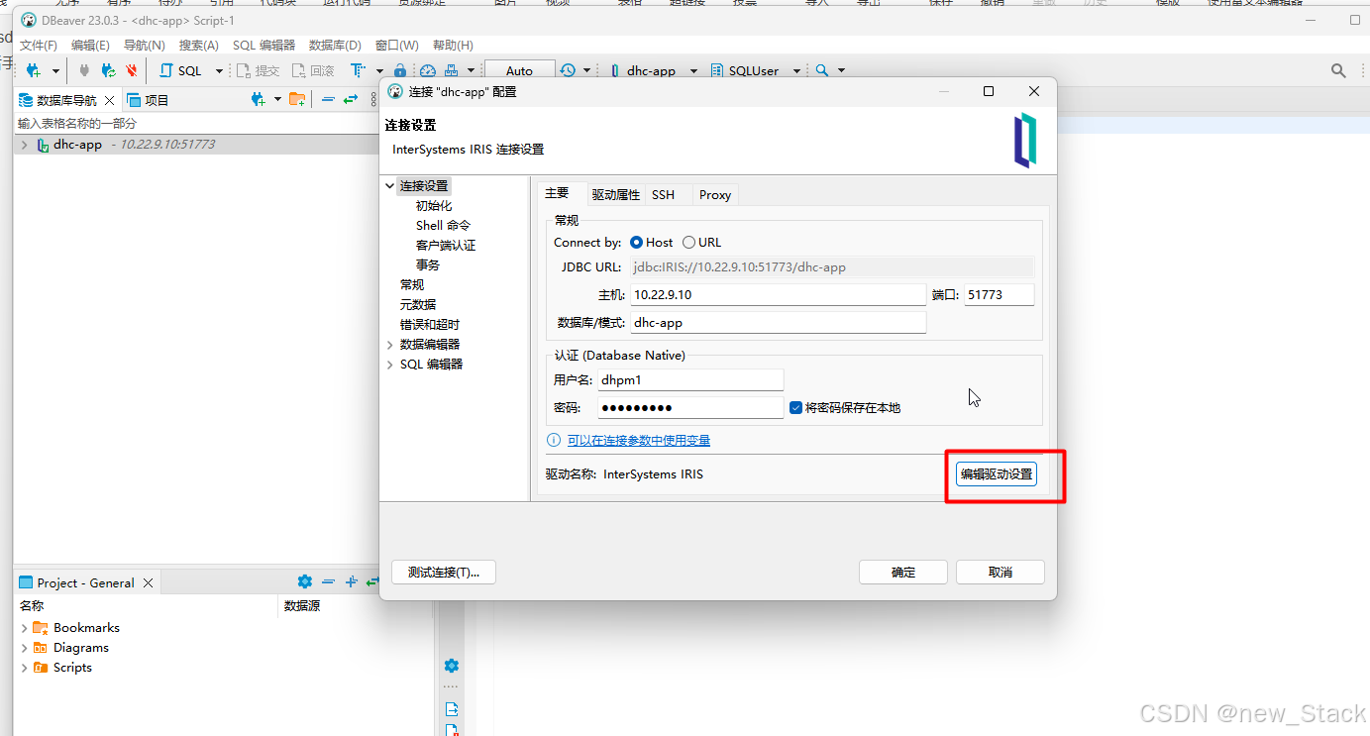Expand the Bookmarks folder

coord(24,628)
